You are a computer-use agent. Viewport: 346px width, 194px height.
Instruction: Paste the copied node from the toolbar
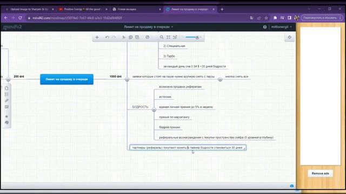[137, 37]
